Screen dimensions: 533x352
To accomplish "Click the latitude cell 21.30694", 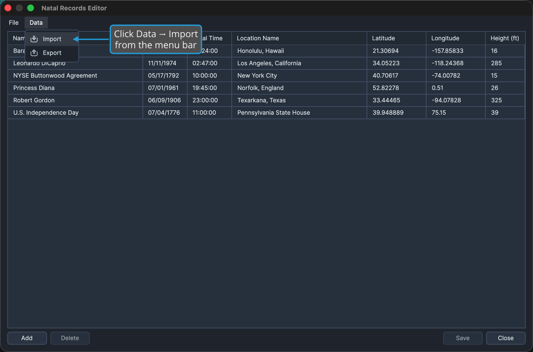I will coord(396,51).
